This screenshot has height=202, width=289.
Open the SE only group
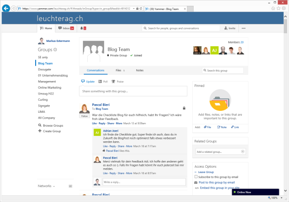pos(43,57)
